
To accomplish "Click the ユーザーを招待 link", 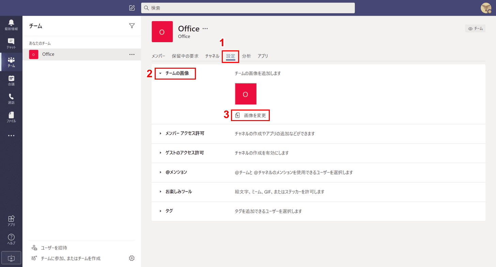I will [54, 248].
